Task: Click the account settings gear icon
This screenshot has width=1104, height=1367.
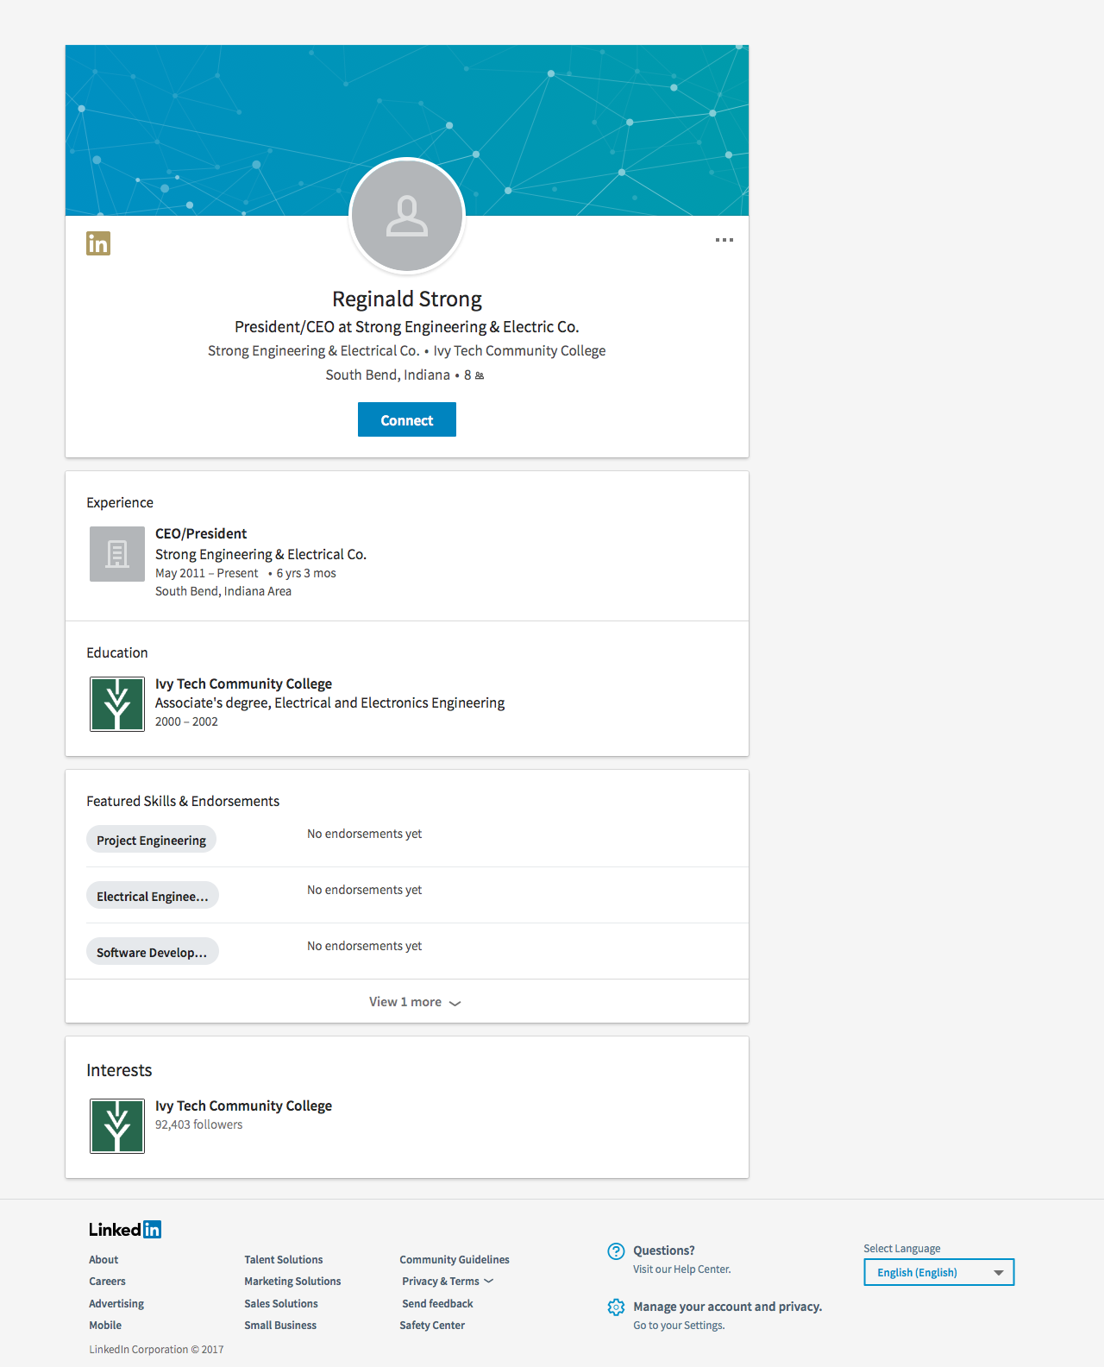Action: [x=616, y=1307]
